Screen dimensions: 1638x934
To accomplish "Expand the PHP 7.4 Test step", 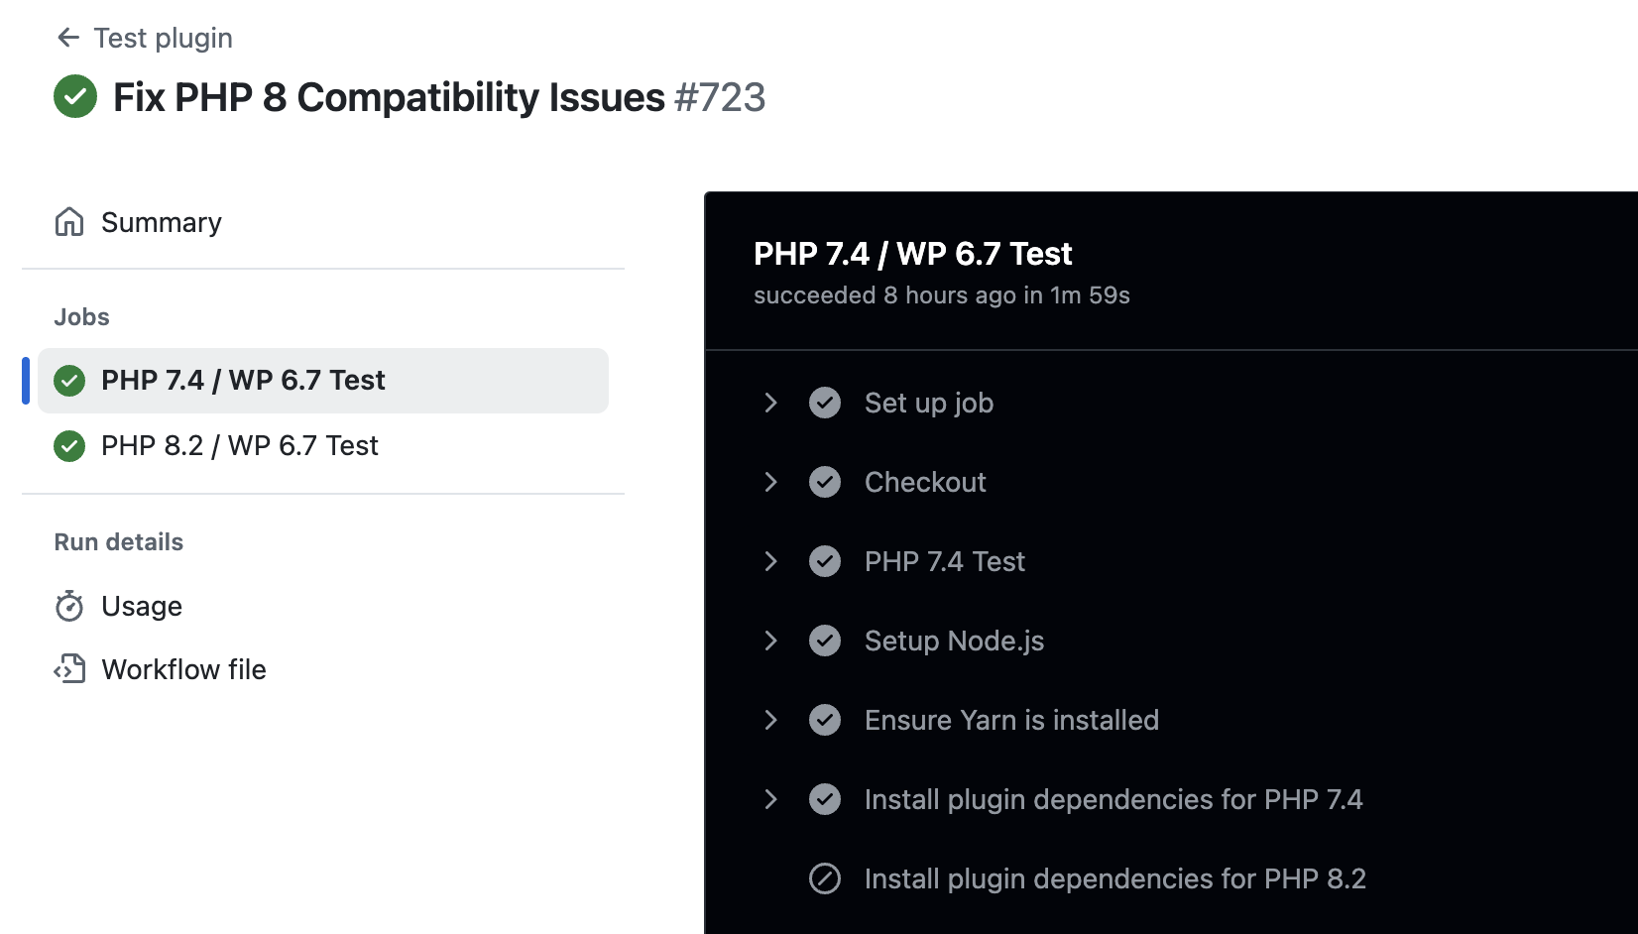I will click(x=770, y=561).
